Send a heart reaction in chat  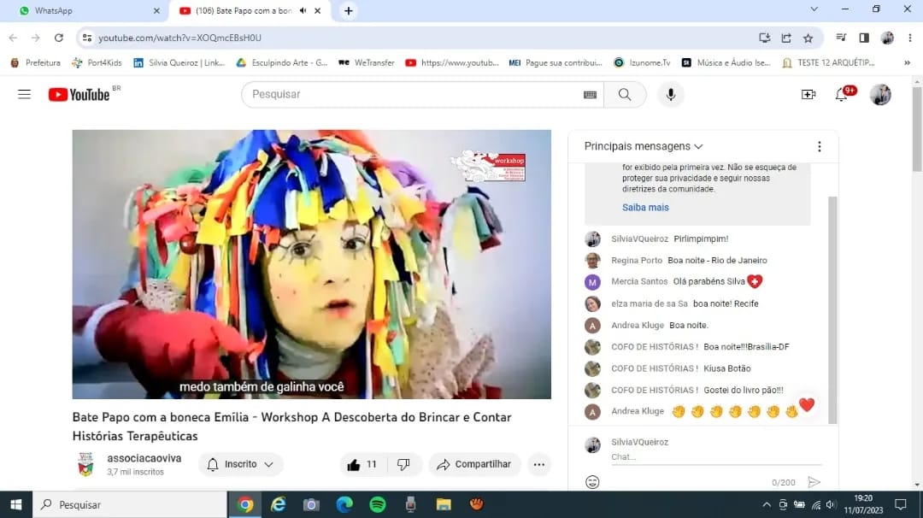coord(806,405)
